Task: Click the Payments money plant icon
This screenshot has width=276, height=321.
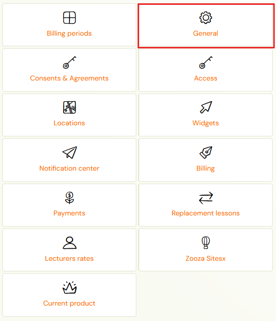Action: click(x=69, y=198)
